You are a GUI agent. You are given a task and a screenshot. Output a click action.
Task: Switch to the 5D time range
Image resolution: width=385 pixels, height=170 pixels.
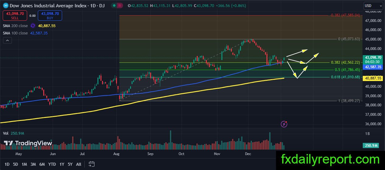coord(15,164)
